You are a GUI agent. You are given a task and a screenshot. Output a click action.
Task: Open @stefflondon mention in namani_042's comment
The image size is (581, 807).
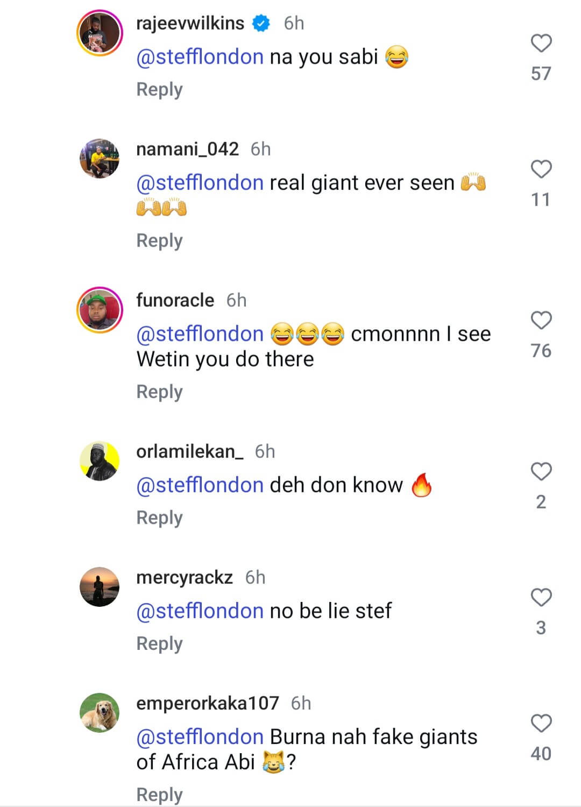pos(200,183)
